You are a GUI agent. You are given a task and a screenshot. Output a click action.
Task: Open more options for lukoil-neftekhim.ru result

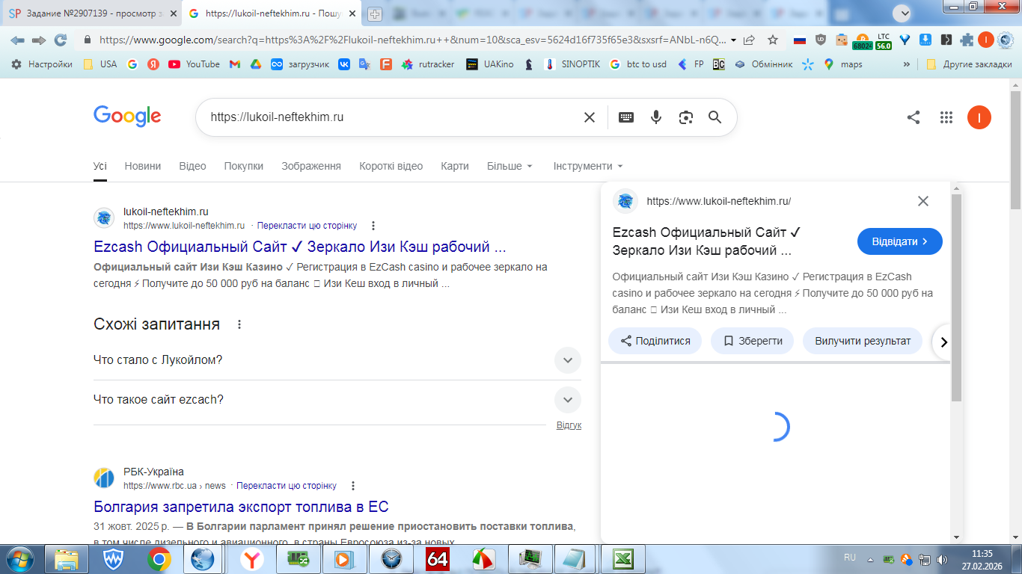(373, 226)
